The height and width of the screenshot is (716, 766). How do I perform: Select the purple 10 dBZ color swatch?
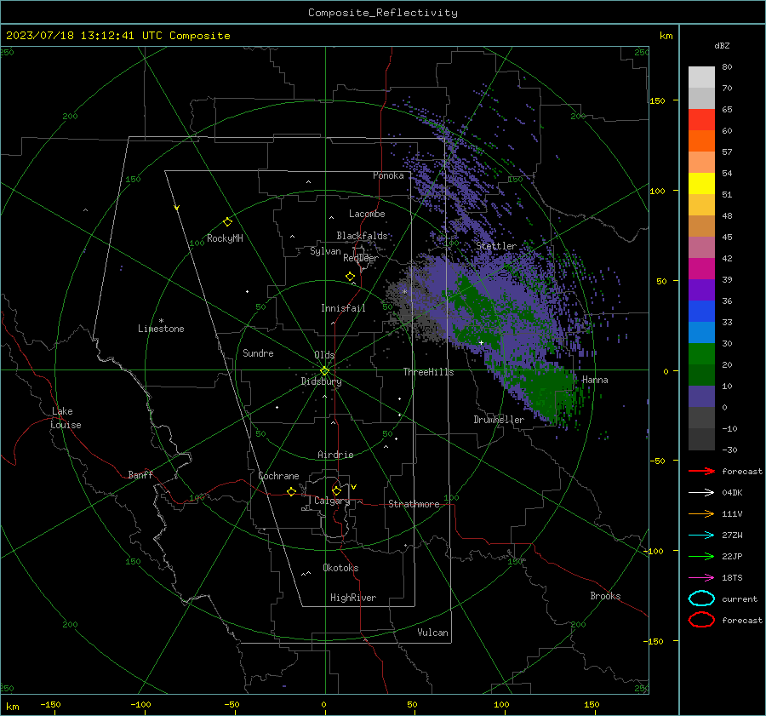tap(701, 396)
